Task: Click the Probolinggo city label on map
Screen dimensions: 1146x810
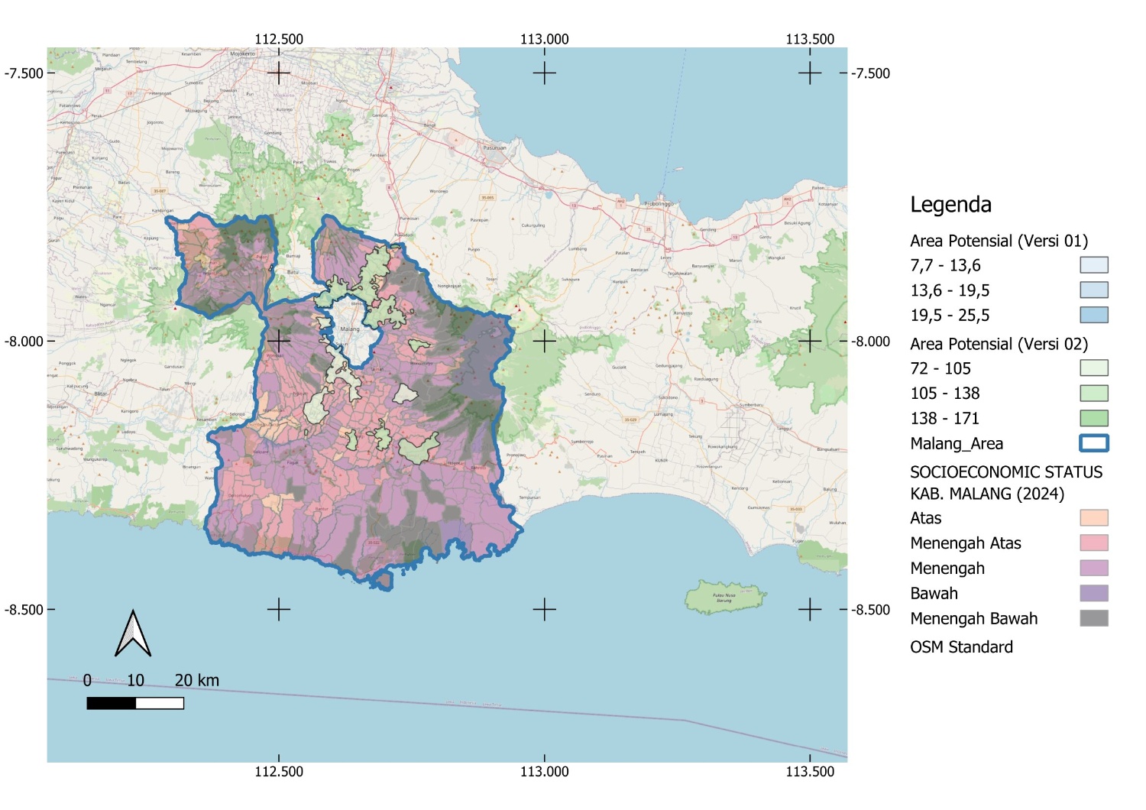Action: point(659,204)
